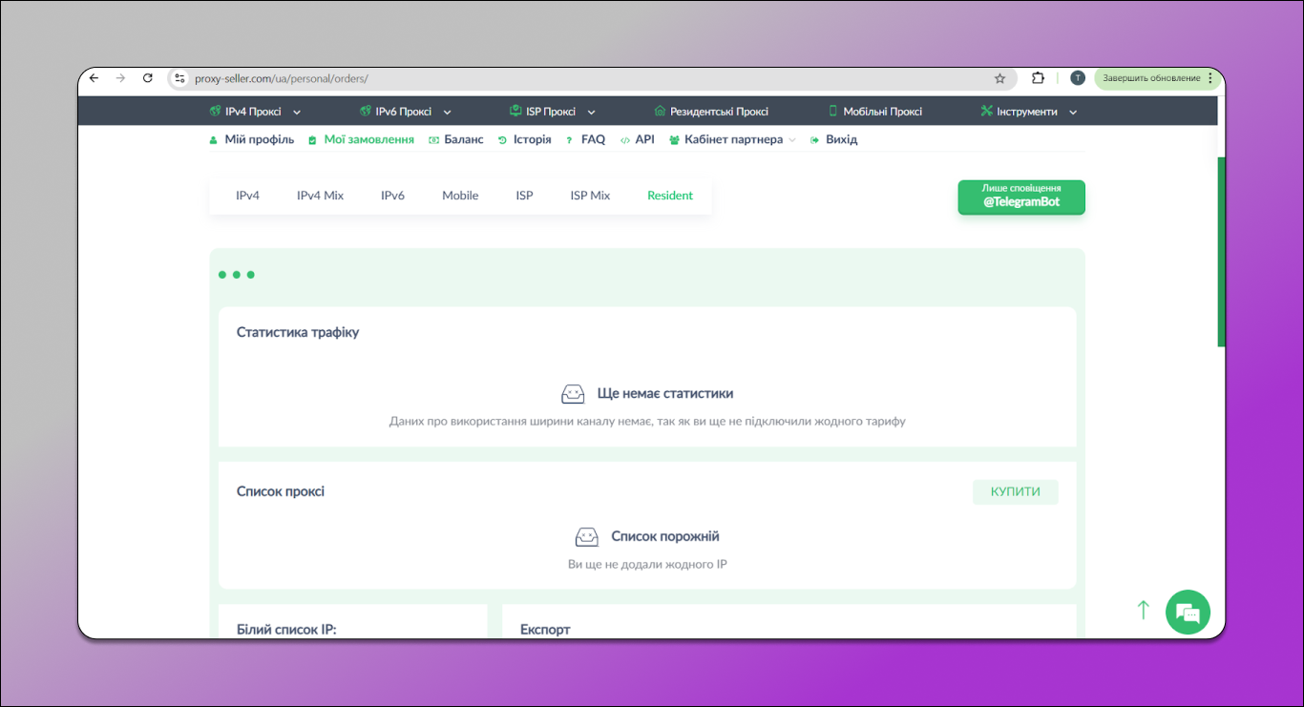The image size is (1304, 707).
Task: Click the Мій профіль user icon
Action: (214, 140)
